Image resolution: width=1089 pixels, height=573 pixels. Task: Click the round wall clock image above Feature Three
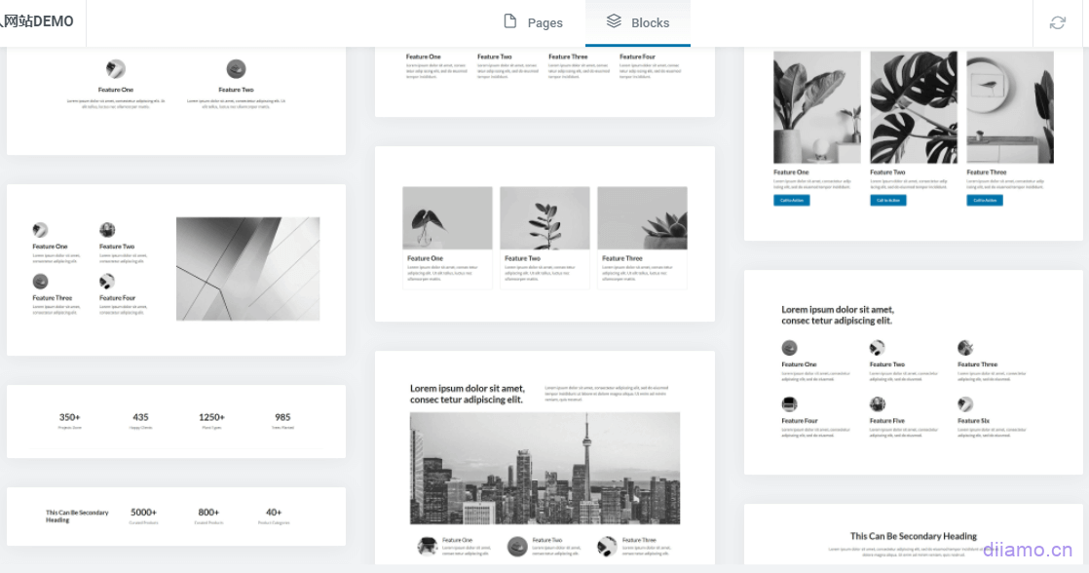pyautogui.click(x=1009, y=107)
